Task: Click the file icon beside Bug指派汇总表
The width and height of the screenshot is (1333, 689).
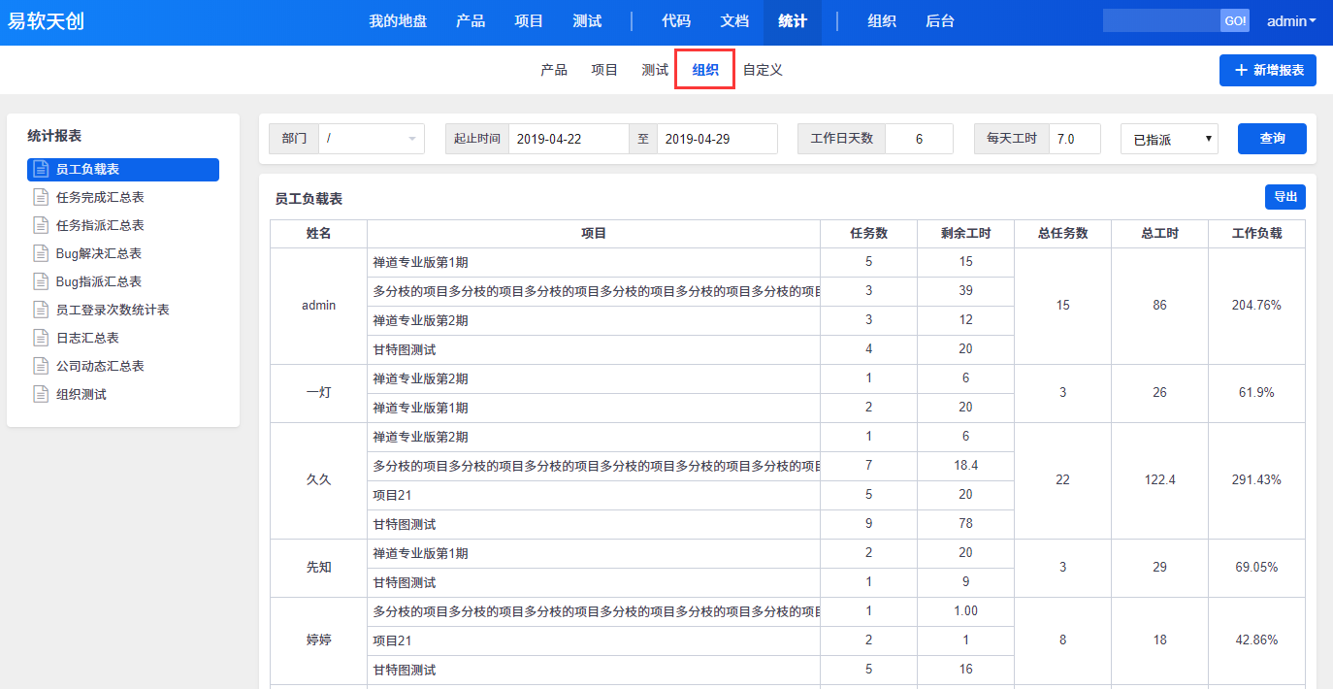Action: pyautogui.click(x=41, y=281)
